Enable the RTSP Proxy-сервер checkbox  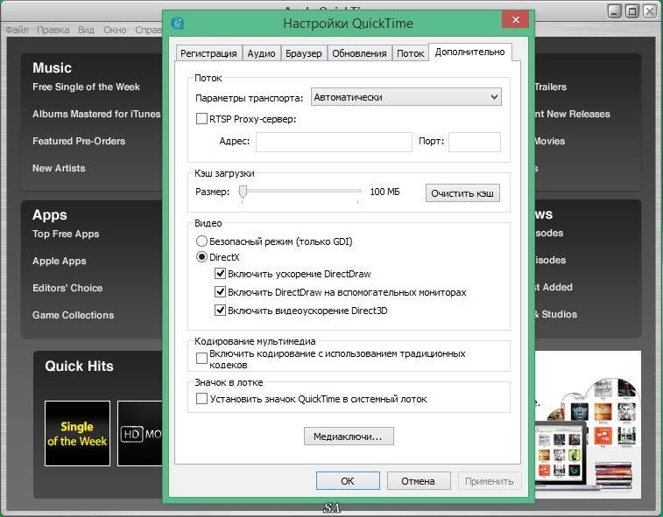201,119
